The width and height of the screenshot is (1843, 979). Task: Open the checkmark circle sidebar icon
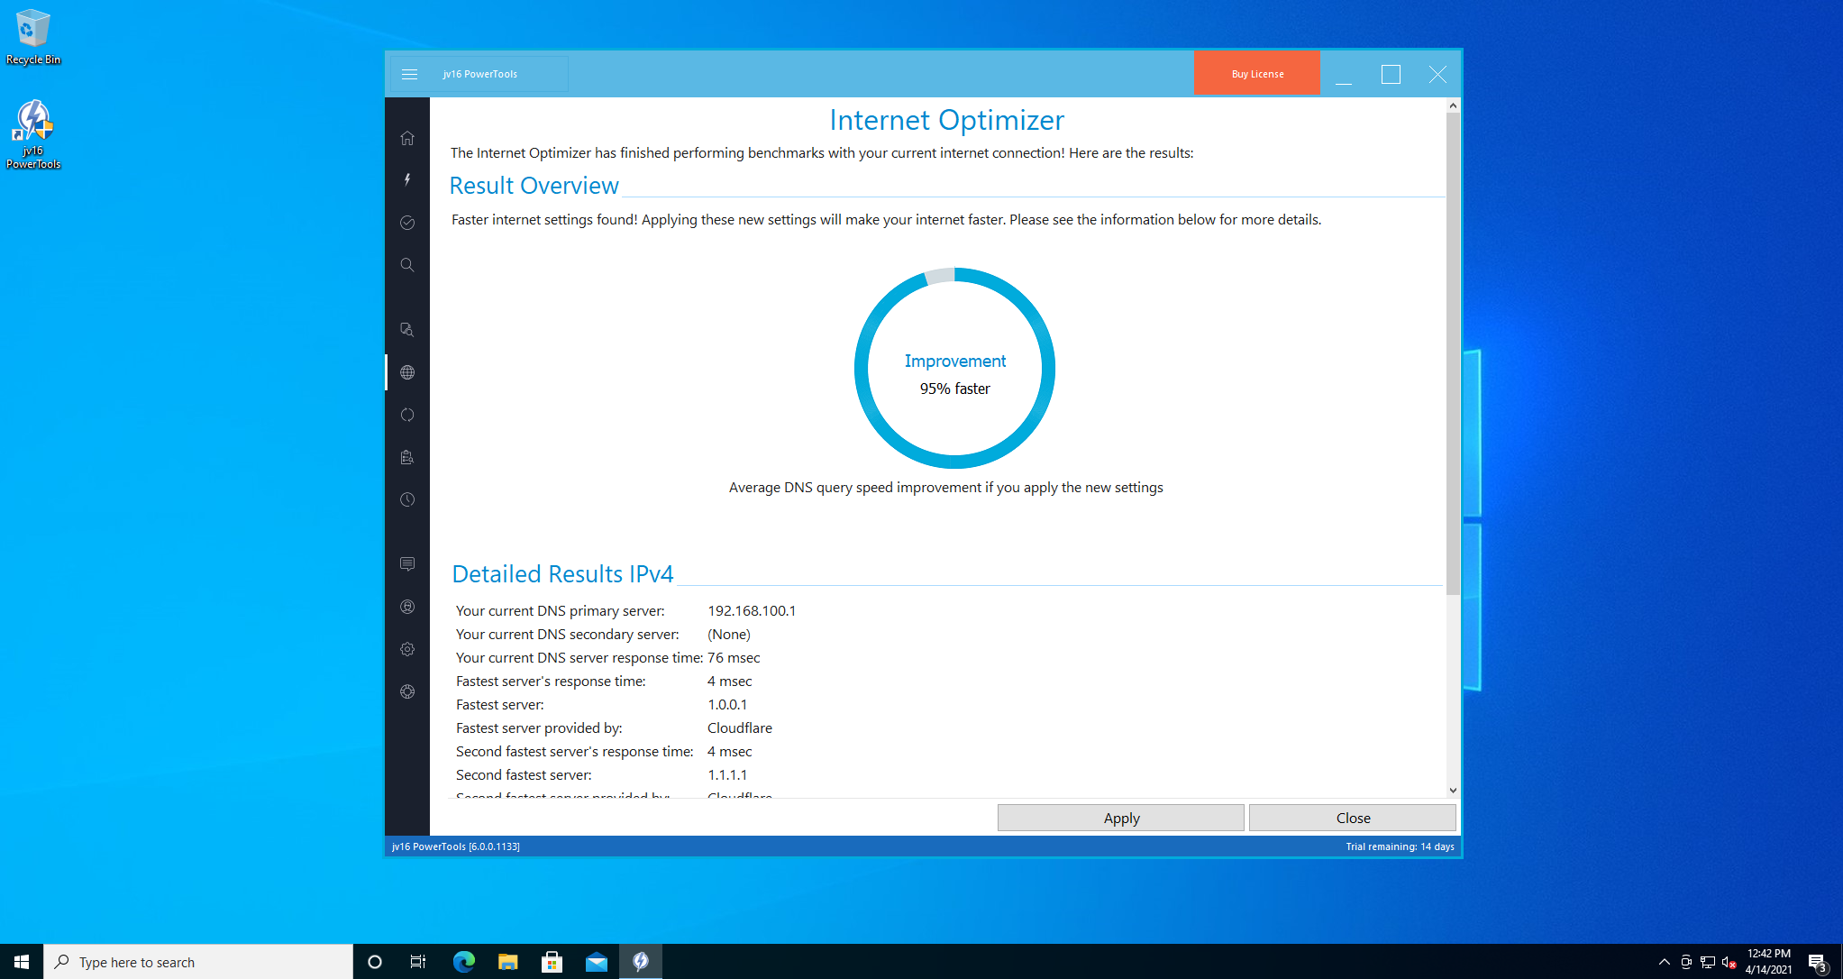pos(407,223)
